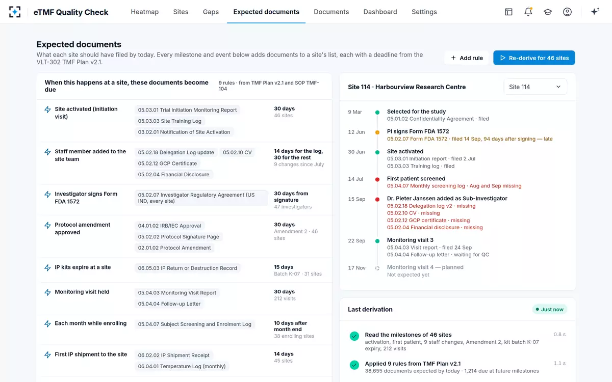Click '05.04.04 Follow-up letter · waiting for QC'
Viewport: 612px width, 382px height.
tap(438, 255)
